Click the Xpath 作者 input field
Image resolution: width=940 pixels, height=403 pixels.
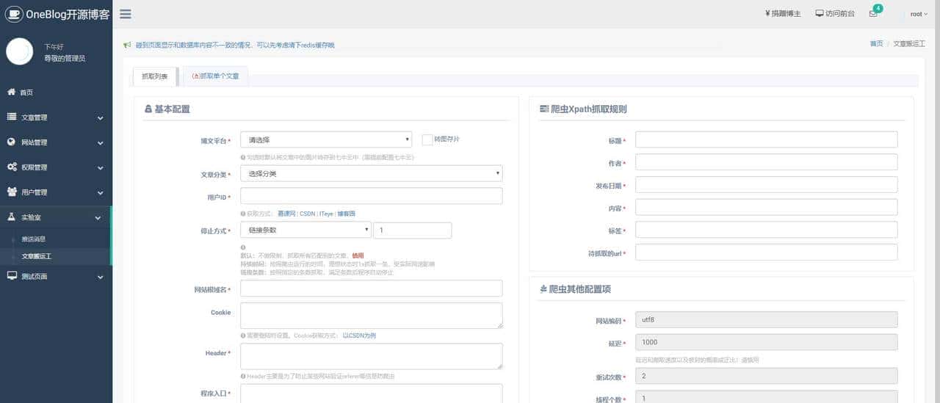(766, 162)
